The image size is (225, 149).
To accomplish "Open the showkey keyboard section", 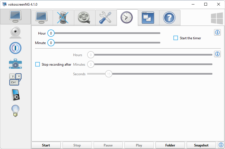I will (15, 79).
